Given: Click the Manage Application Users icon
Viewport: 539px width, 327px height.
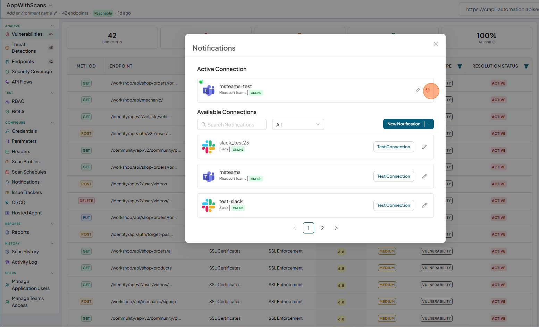Looking at the screenshot, I should coord(7,285).
